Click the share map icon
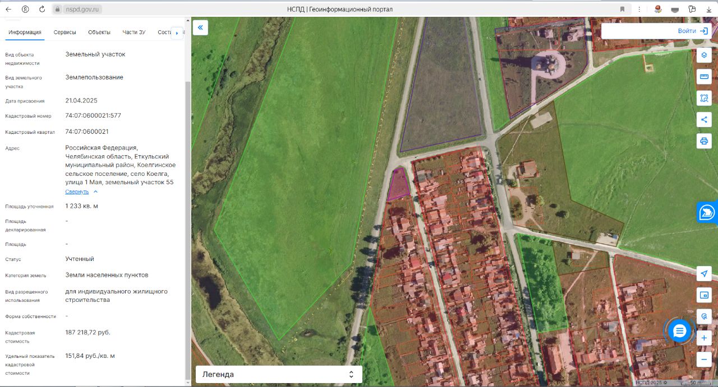The image size is (718, 387). (704, 119)
